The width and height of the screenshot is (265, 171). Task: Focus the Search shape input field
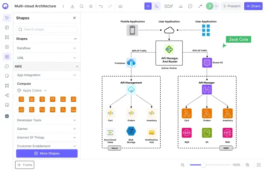point(47,29)
